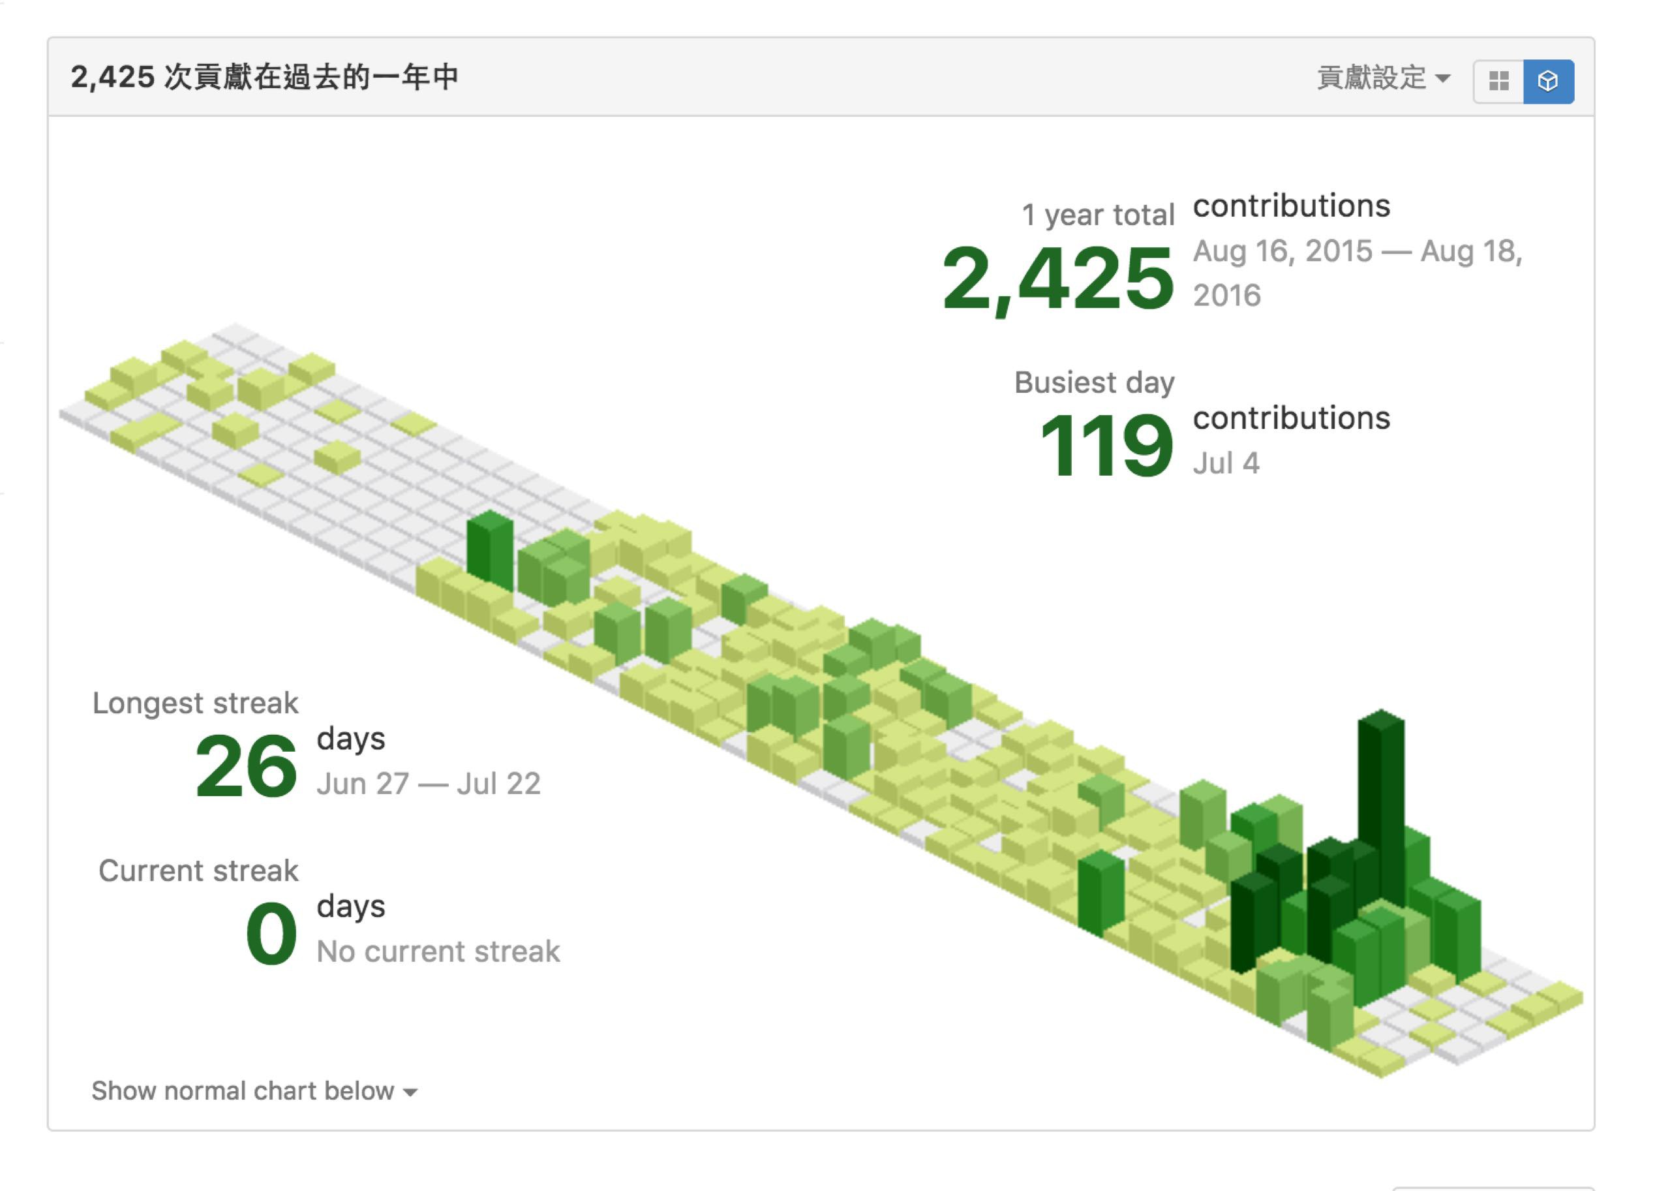Click the Jun 27 — Jul 22 streak dates
The height and width of the screenshot is (1191, 1670).
pos(428,784)
